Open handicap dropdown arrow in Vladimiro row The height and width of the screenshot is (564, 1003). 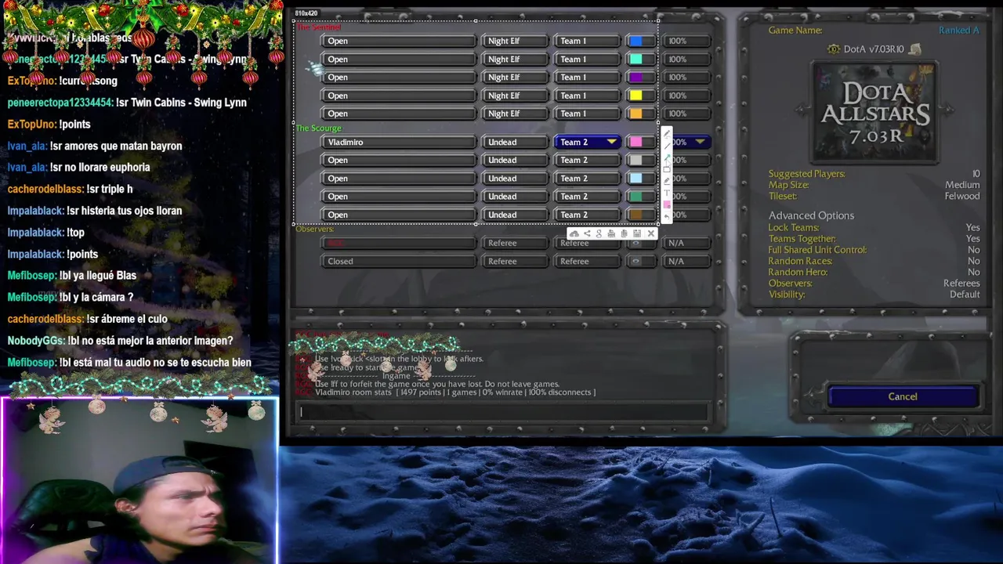point(700,142)
